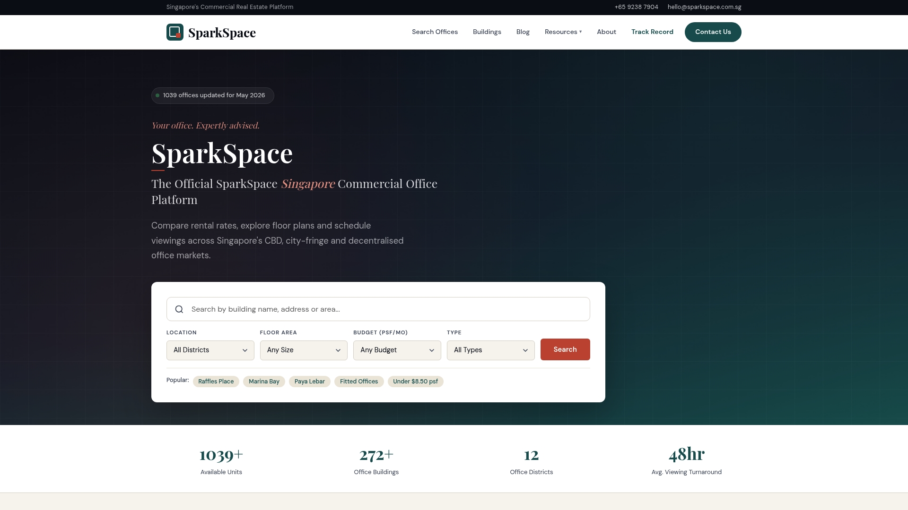Click the magnifier icon in search field
Screen dimensions: 908x510
179,309
